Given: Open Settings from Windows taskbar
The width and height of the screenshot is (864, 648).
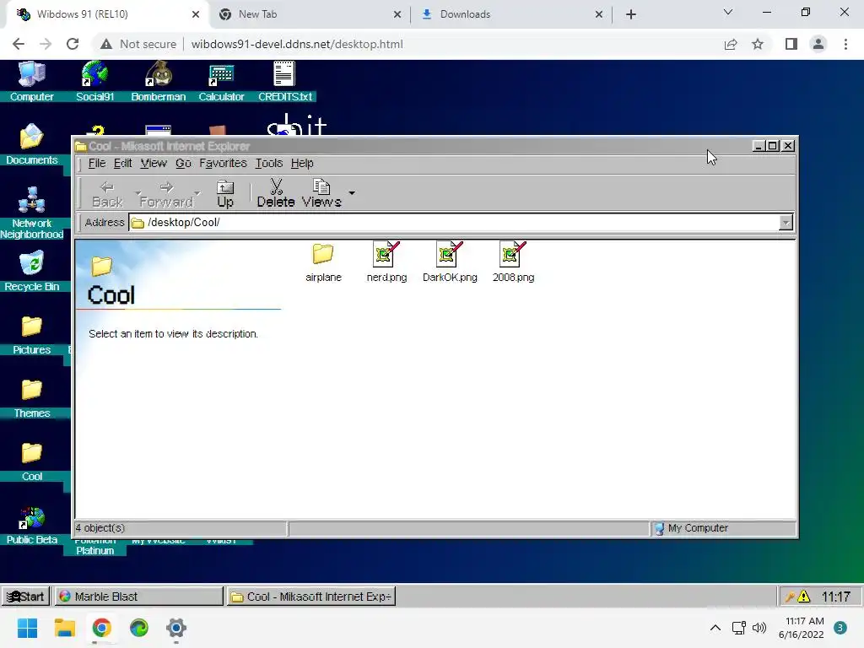Looking at the screenshot, I should coord(176,628).
